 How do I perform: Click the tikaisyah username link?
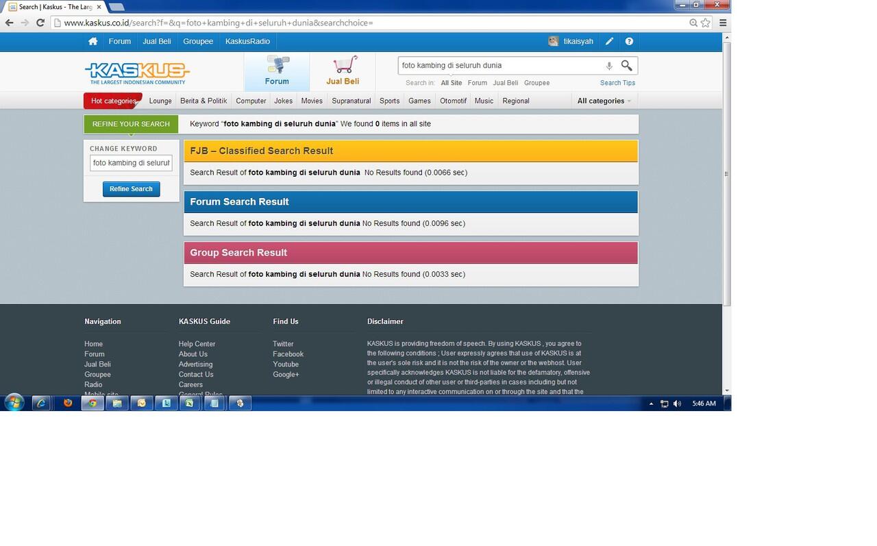coord(578,41)
